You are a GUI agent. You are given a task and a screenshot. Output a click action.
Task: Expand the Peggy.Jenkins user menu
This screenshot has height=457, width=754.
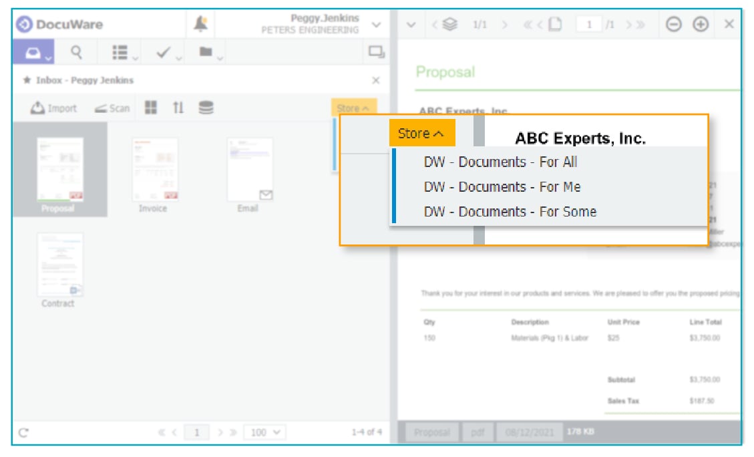tap(376, 25)
